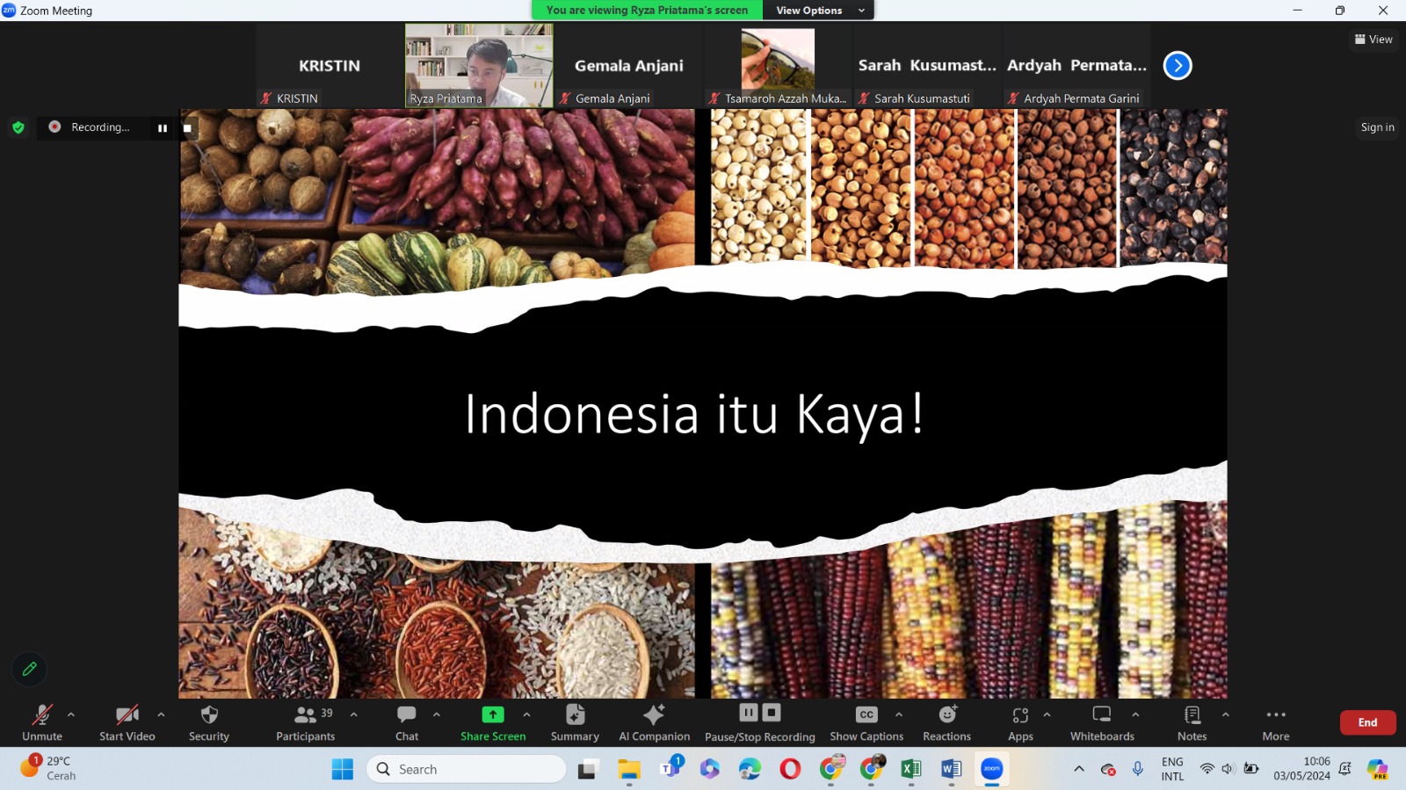Select KRISTIN's participant tile

coord(330,65)
